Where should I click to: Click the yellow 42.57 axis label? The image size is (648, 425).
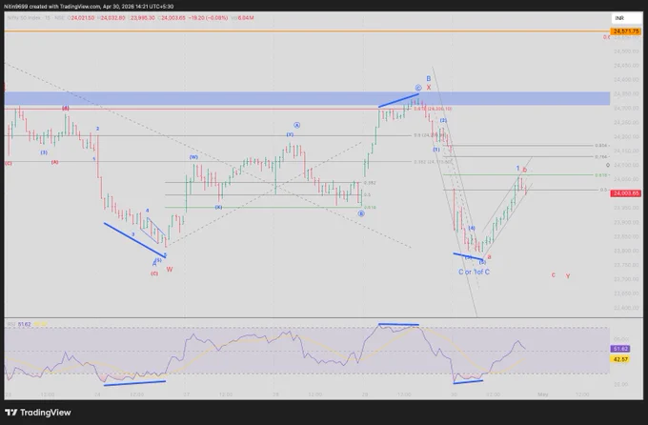coord(620,359)
